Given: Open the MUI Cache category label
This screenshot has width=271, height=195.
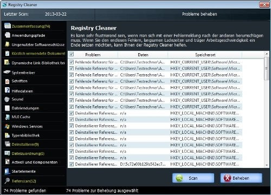Looking at the screenshot, I should click(x=21, y=117).
